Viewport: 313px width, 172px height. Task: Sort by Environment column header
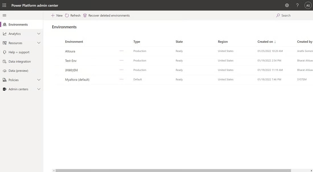[74, 42]
